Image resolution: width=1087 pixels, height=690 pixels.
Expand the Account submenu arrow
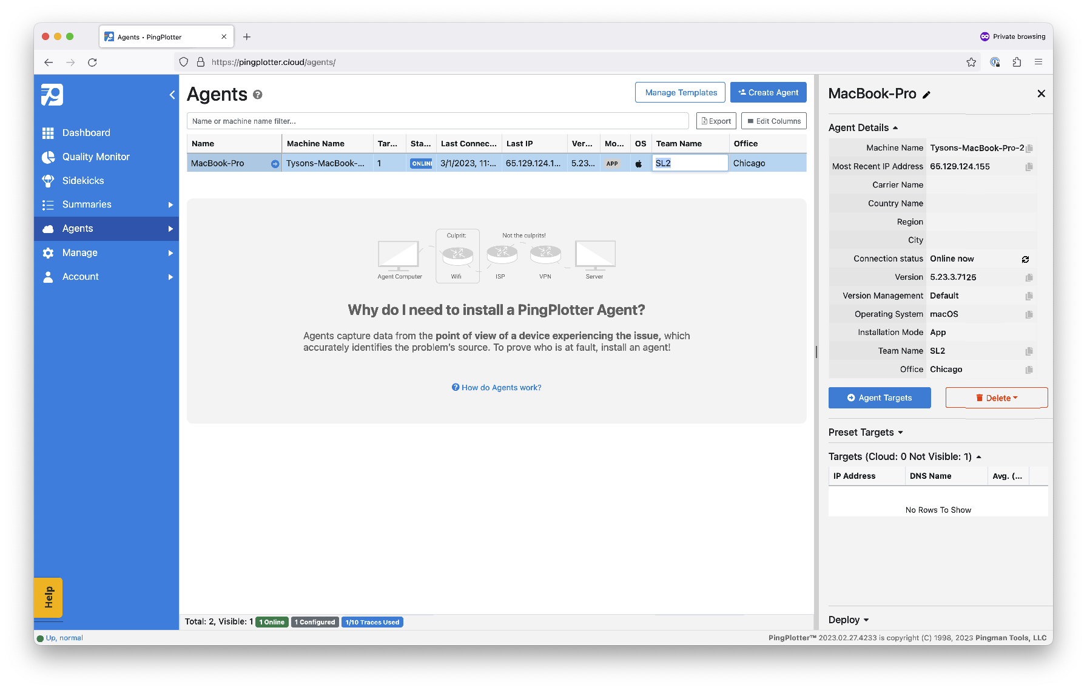coord(170,277)
